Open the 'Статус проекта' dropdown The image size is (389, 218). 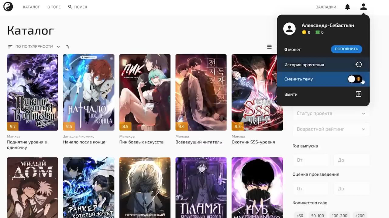(331, 113)
